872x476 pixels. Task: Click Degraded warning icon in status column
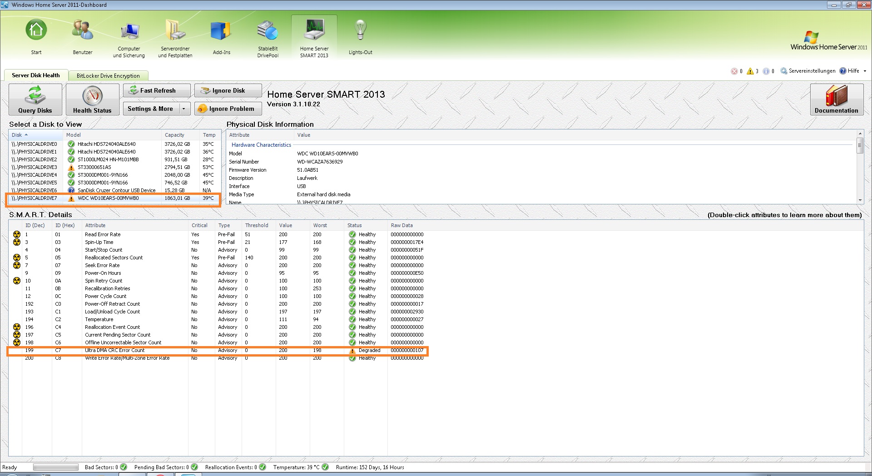tap(352, 351)
